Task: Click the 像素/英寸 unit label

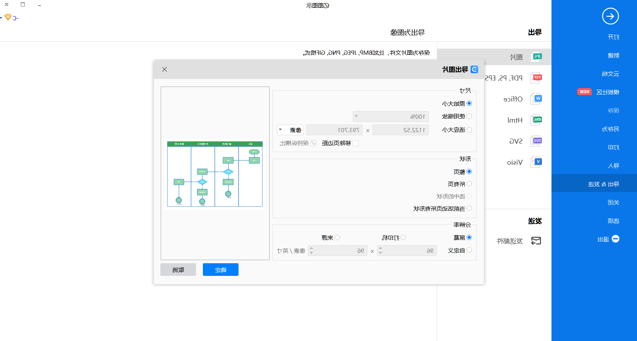Action: pos(291,251)
